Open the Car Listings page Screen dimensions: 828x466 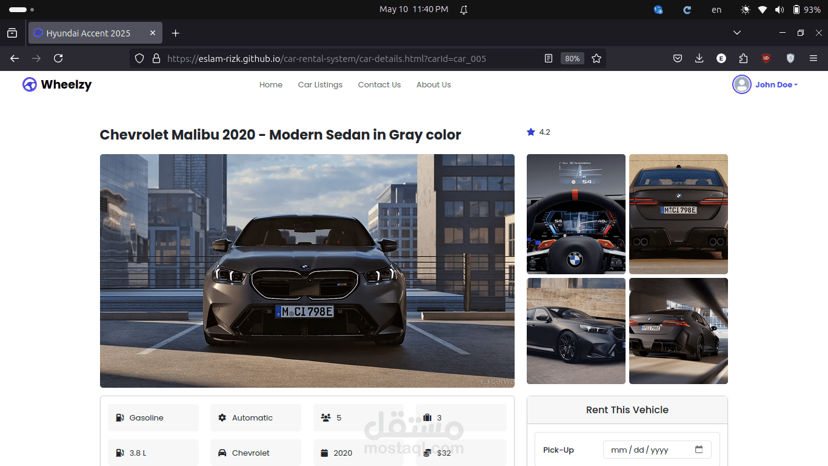pyautogui.click(x=320, y=85)
